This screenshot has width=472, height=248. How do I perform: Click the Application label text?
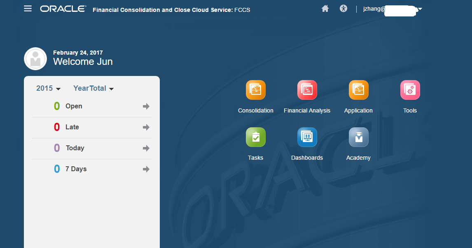[358, 110]
